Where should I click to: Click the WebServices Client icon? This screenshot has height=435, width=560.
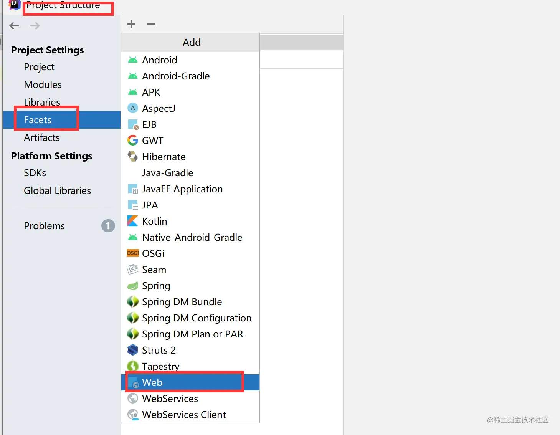(133, 415)
